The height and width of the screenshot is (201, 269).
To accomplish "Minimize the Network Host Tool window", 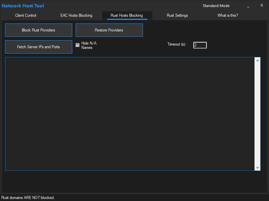I will coord(248,6).
